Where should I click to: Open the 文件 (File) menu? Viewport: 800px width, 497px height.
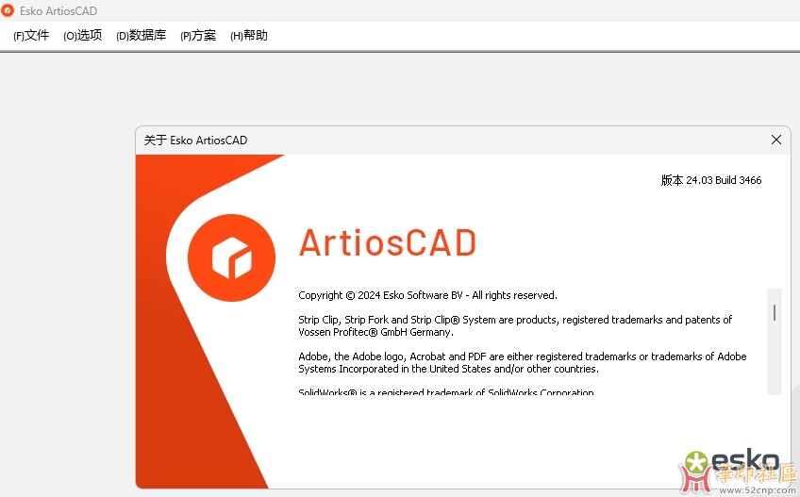click(31, 35)
